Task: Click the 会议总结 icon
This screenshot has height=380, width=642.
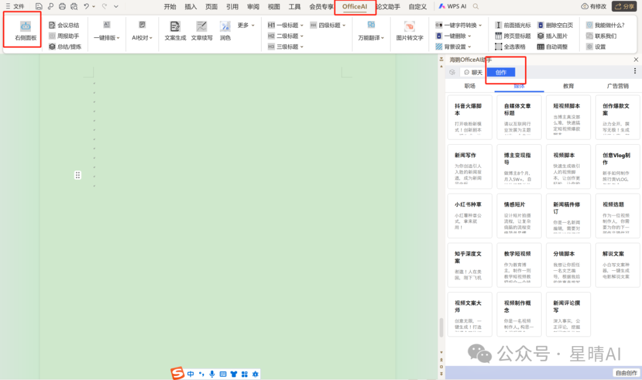Action: [x=52, y=26]
